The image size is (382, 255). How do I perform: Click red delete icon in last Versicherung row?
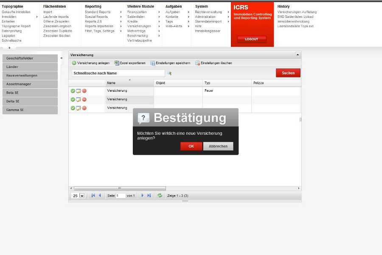click(x=84, y=108)
